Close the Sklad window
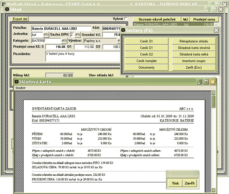The image size is (229, 194). (221, 10)
